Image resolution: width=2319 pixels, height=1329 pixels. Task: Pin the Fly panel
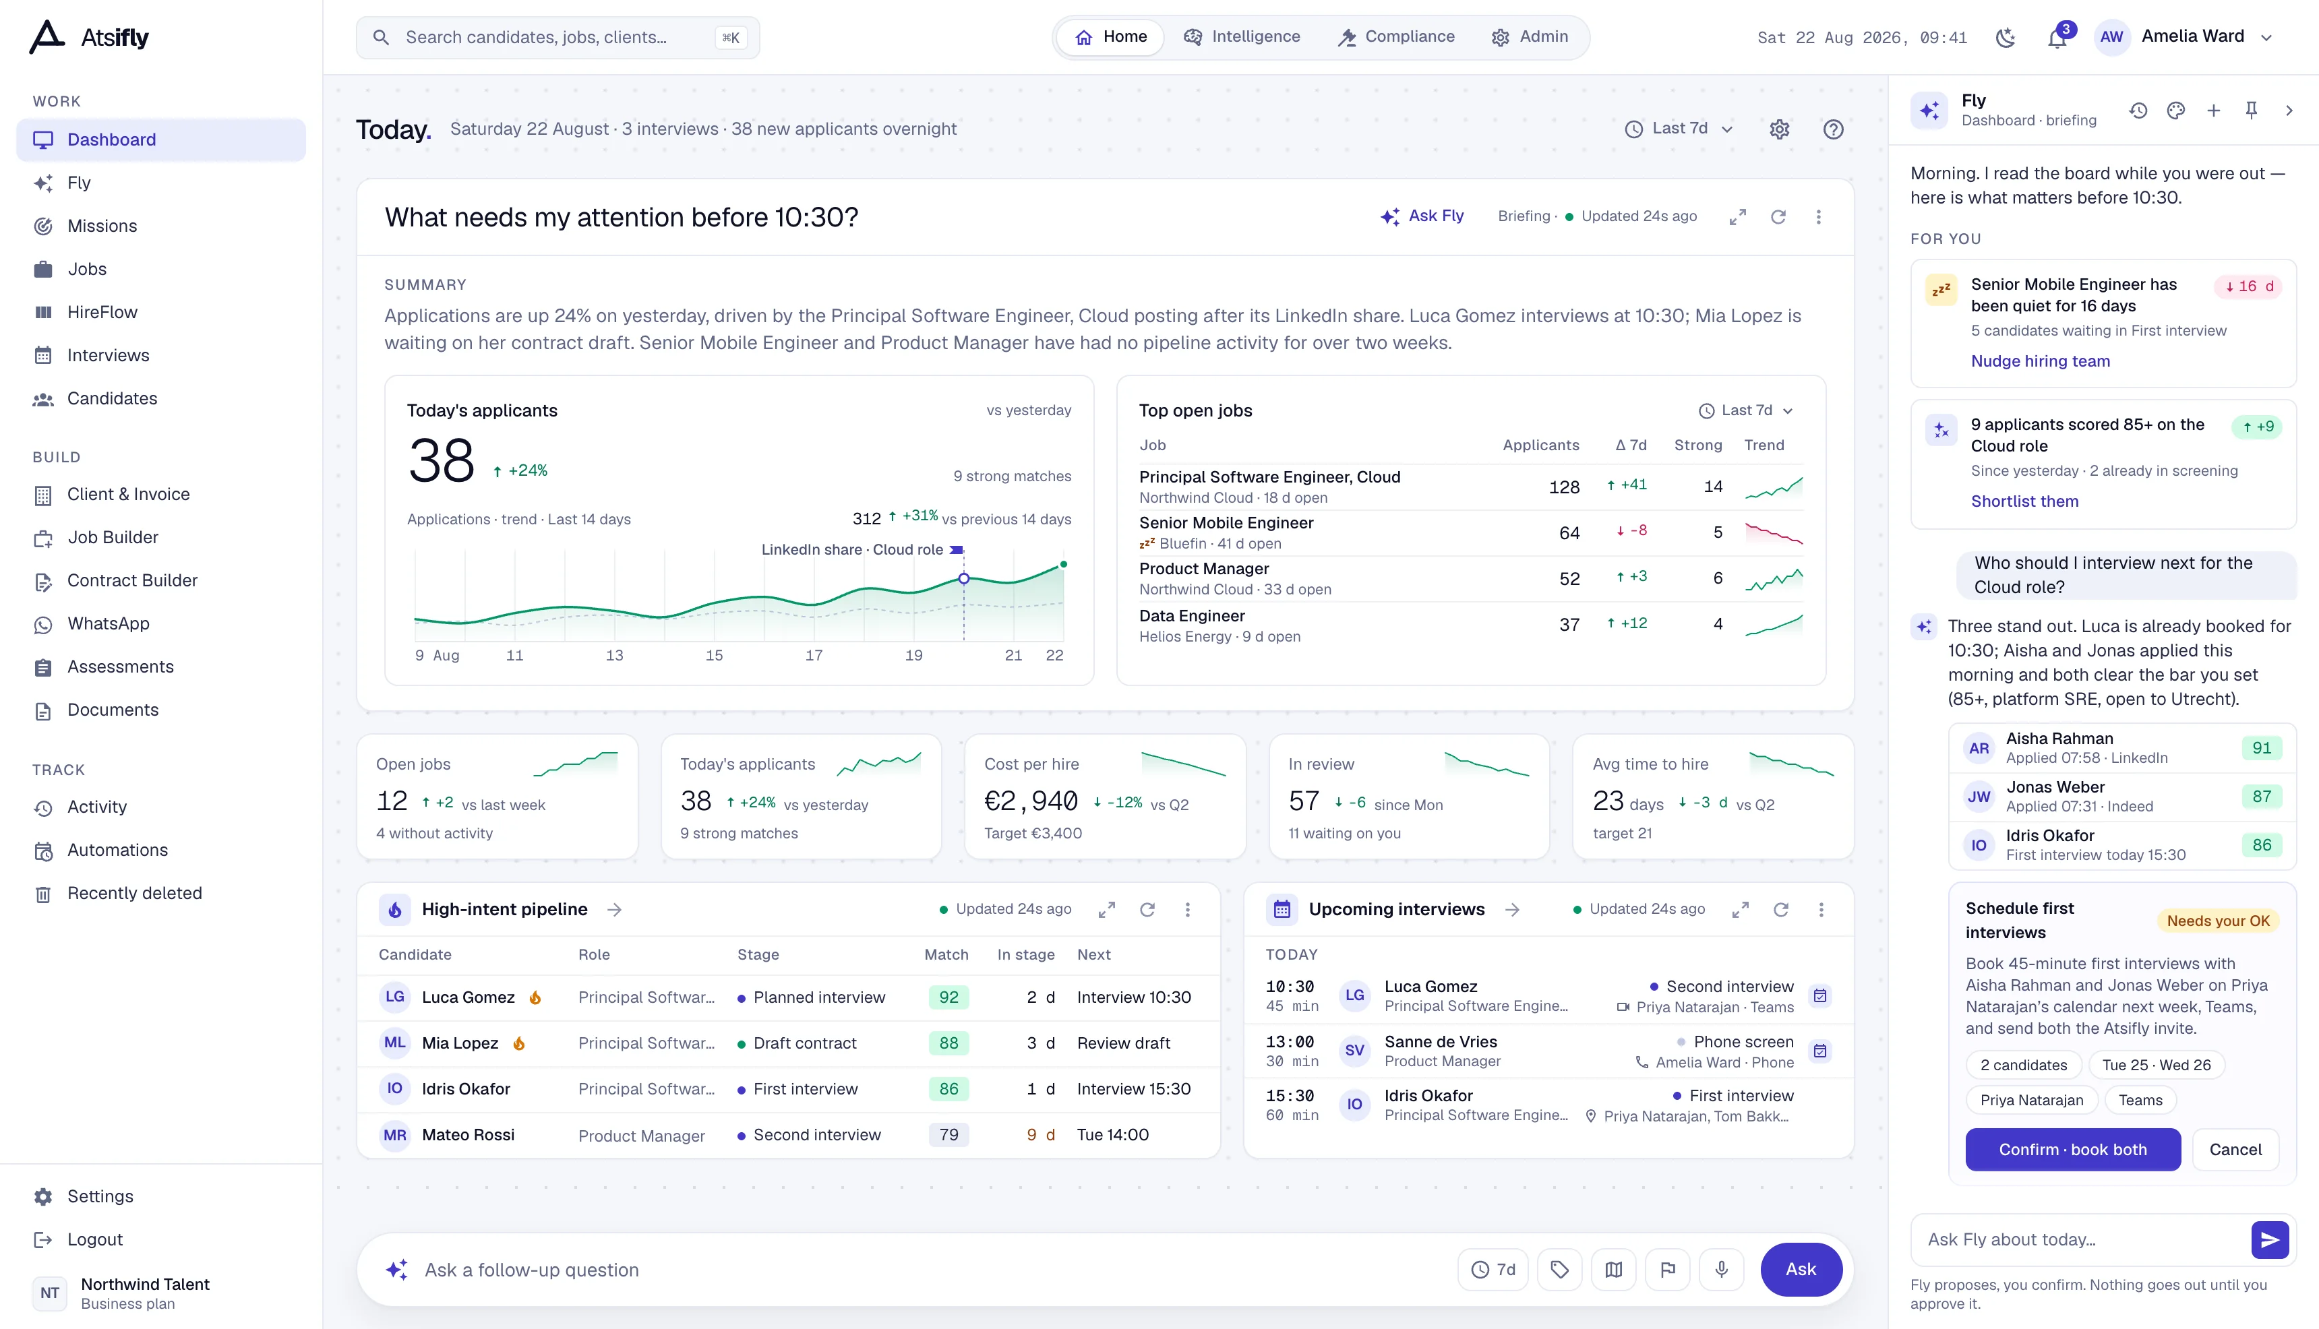tap(2252, 111)
